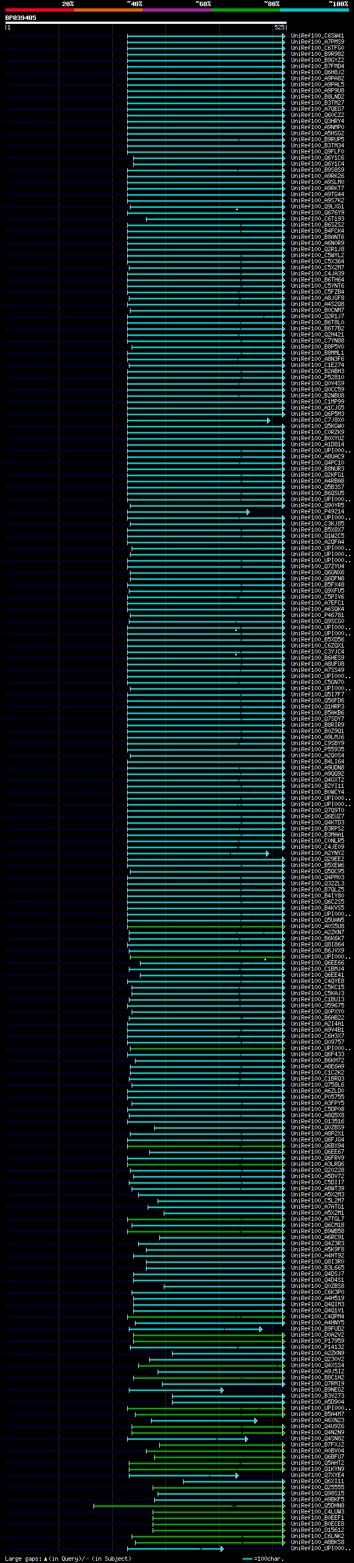Open hit UniRef100_A6XN23
354x1563 pixels.
(x=317, y=1421)
